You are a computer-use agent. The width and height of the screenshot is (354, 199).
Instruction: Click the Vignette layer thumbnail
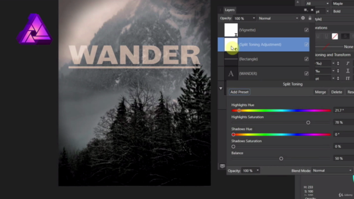coord(231,30)
